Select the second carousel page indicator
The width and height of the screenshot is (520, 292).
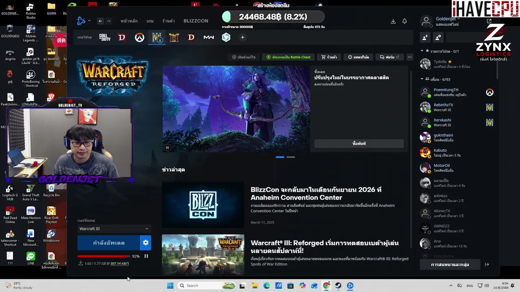click(x=291, y=157)
